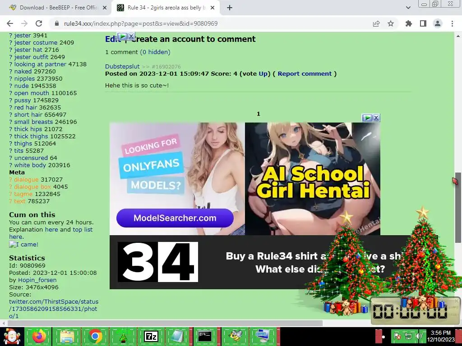
Task: Open the dialogue box meta tag
Action: 32,187
